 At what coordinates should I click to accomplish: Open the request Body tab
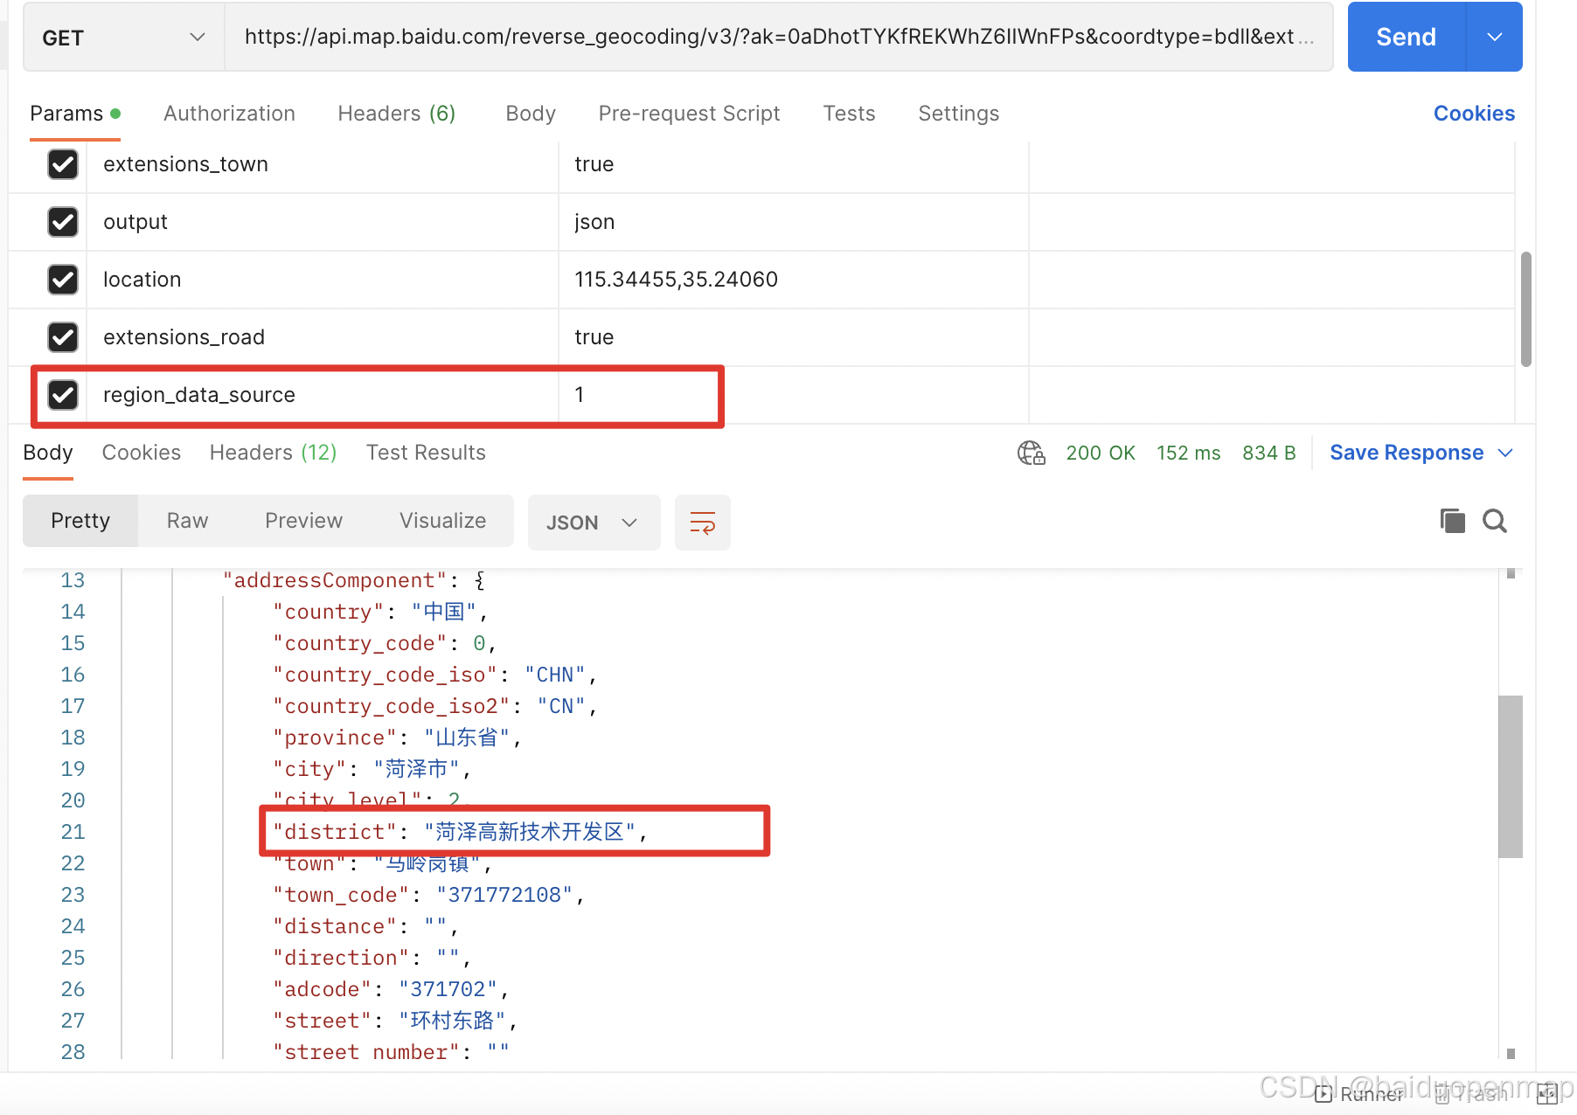531,114
